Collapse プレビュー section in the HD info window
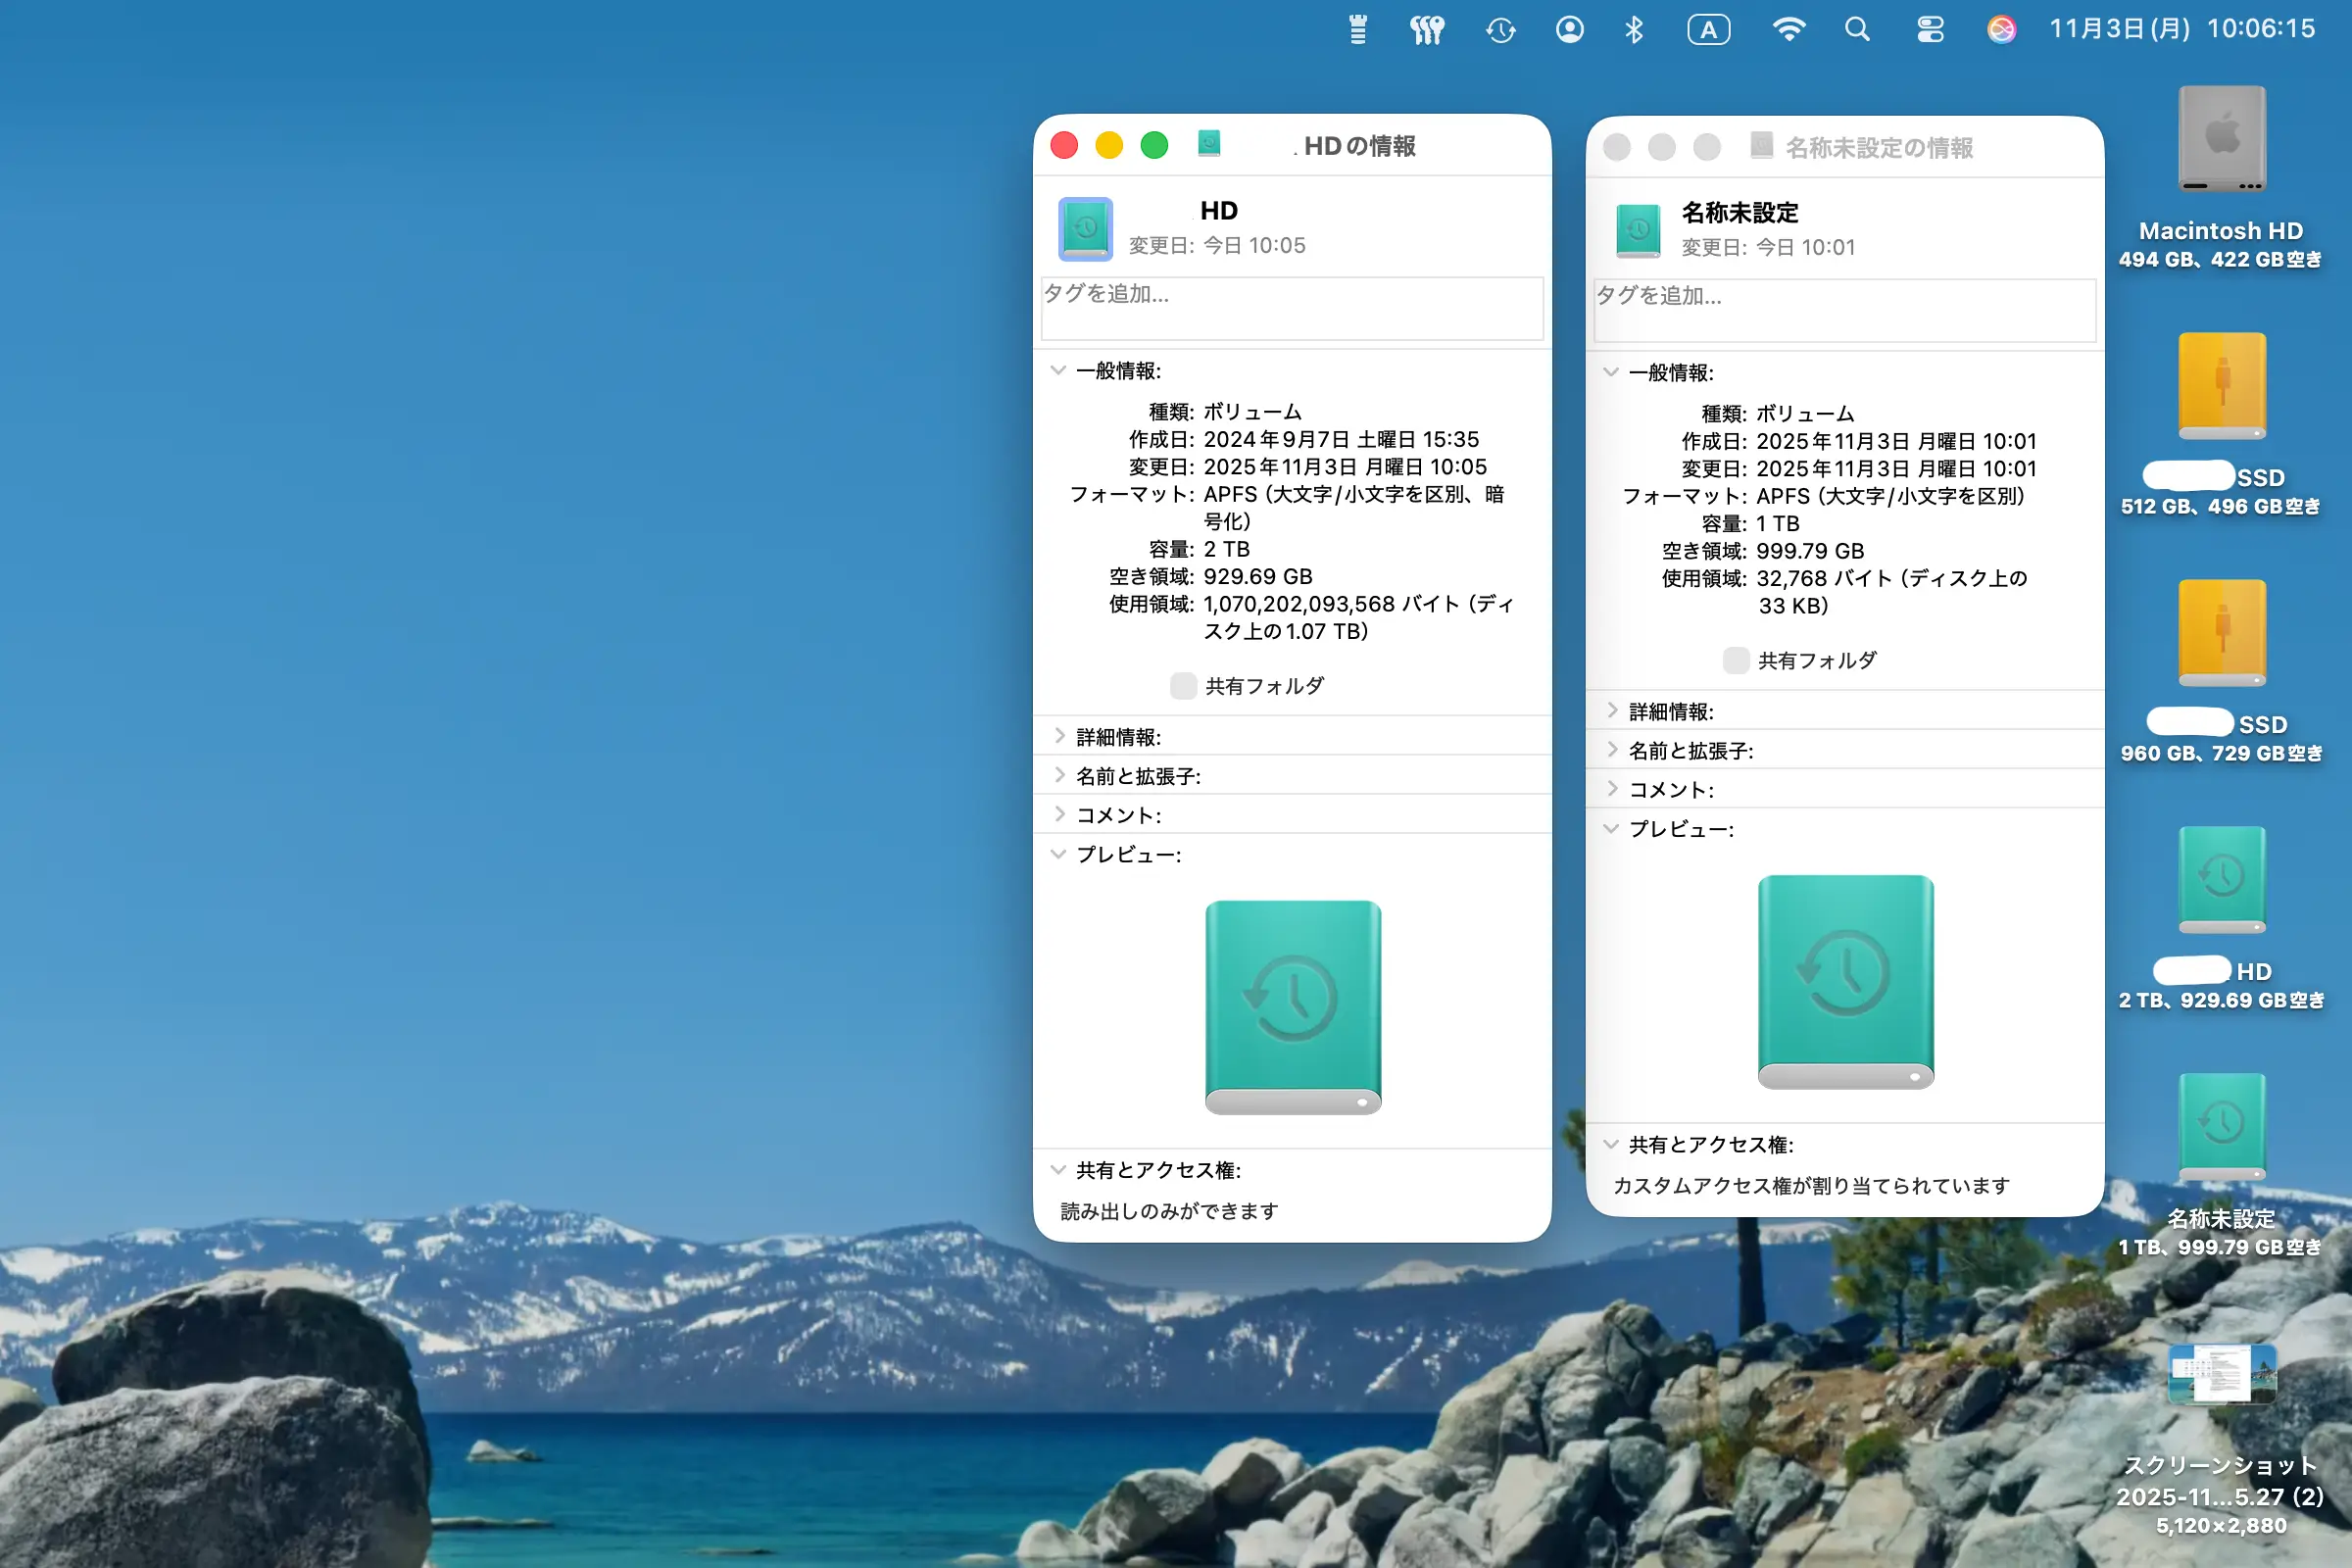 point(1059,854)
